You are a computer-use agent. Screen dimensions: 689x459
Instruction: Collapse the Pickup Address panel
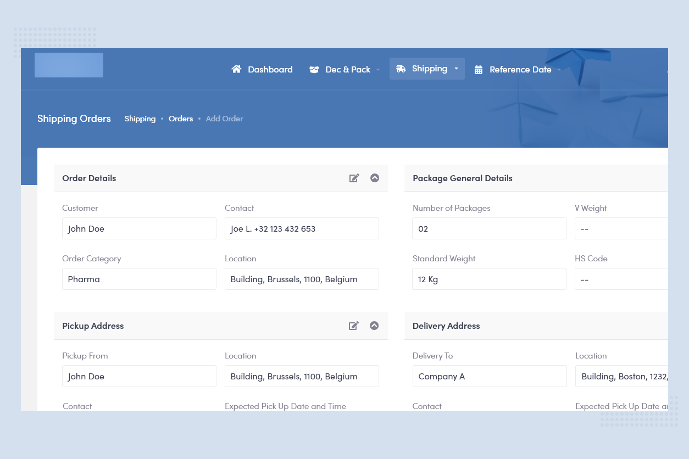pos(374,326)
